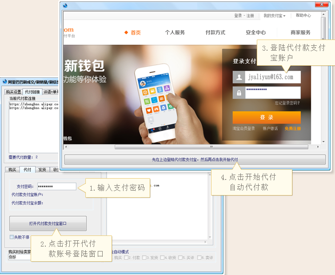Open the 个人服务 navigation item
This screenshot has height=275, width=335.
175,32
